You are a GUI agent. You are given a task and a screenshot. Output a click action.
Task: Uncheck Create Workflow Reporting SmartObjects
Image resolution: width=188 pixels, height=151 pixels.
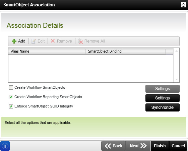(11, 97)
